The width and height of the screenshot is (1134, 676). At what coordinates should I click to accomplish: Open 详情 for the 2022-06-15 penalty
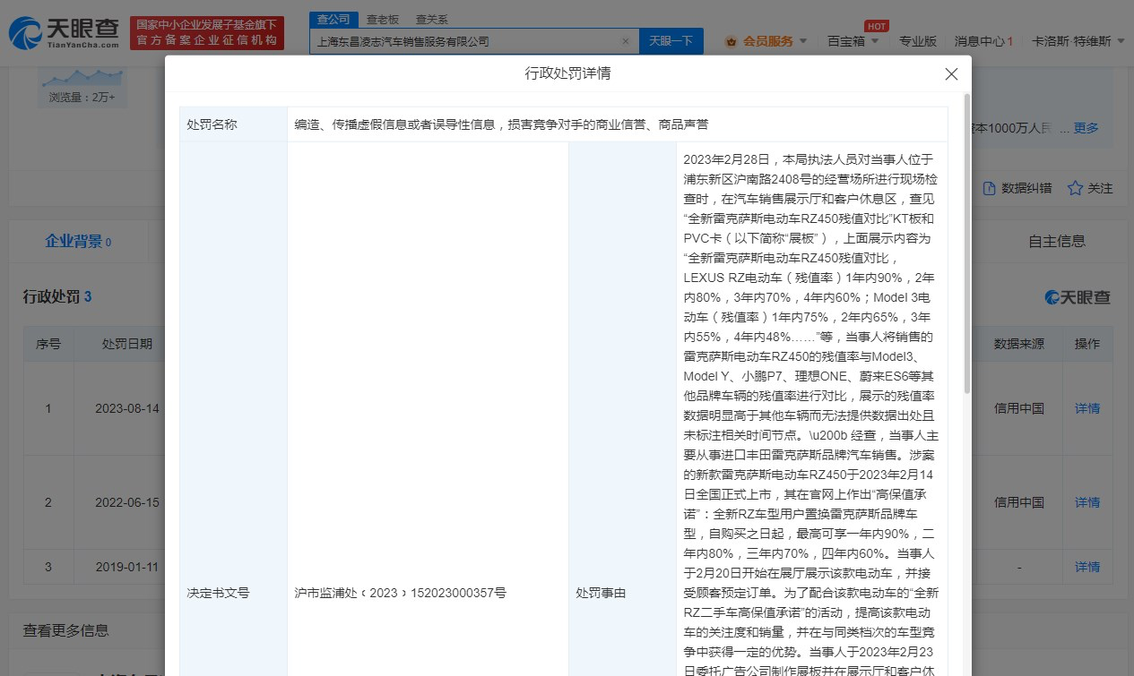pos(1087,502)
